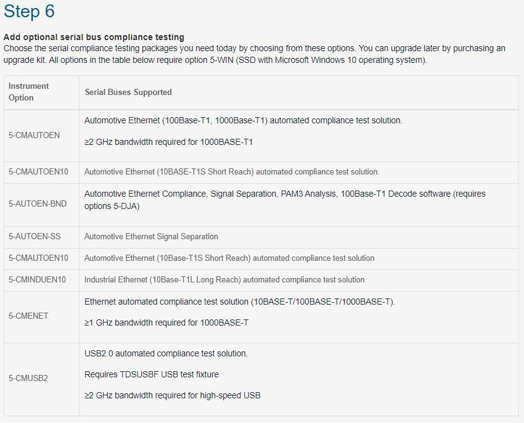This screenshot has height=423, width=524.
Task: Select the 5-CMENET option code
Action: point(28,316)
